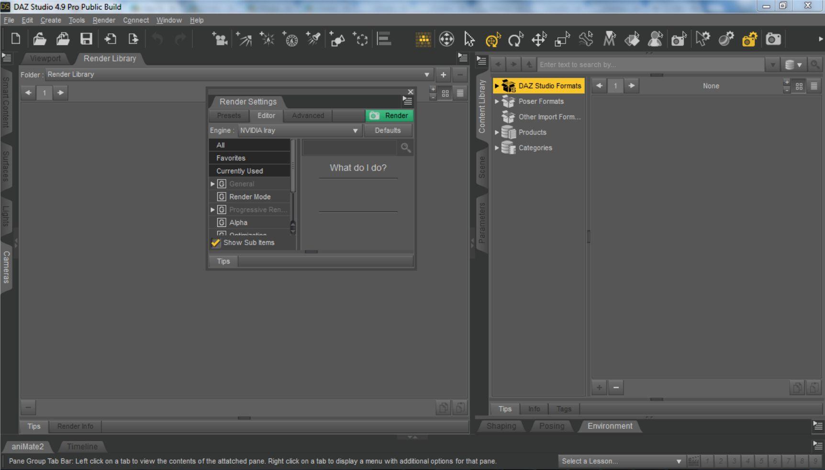Viewport: 825px width, 470px height.
Task: Click the Render Settings search field
Action: [350, 148]
